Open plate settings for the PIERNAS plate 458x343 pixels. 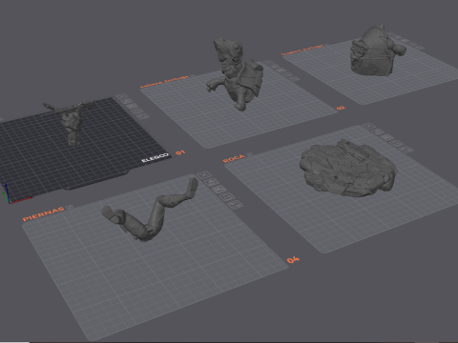(236, 205)
